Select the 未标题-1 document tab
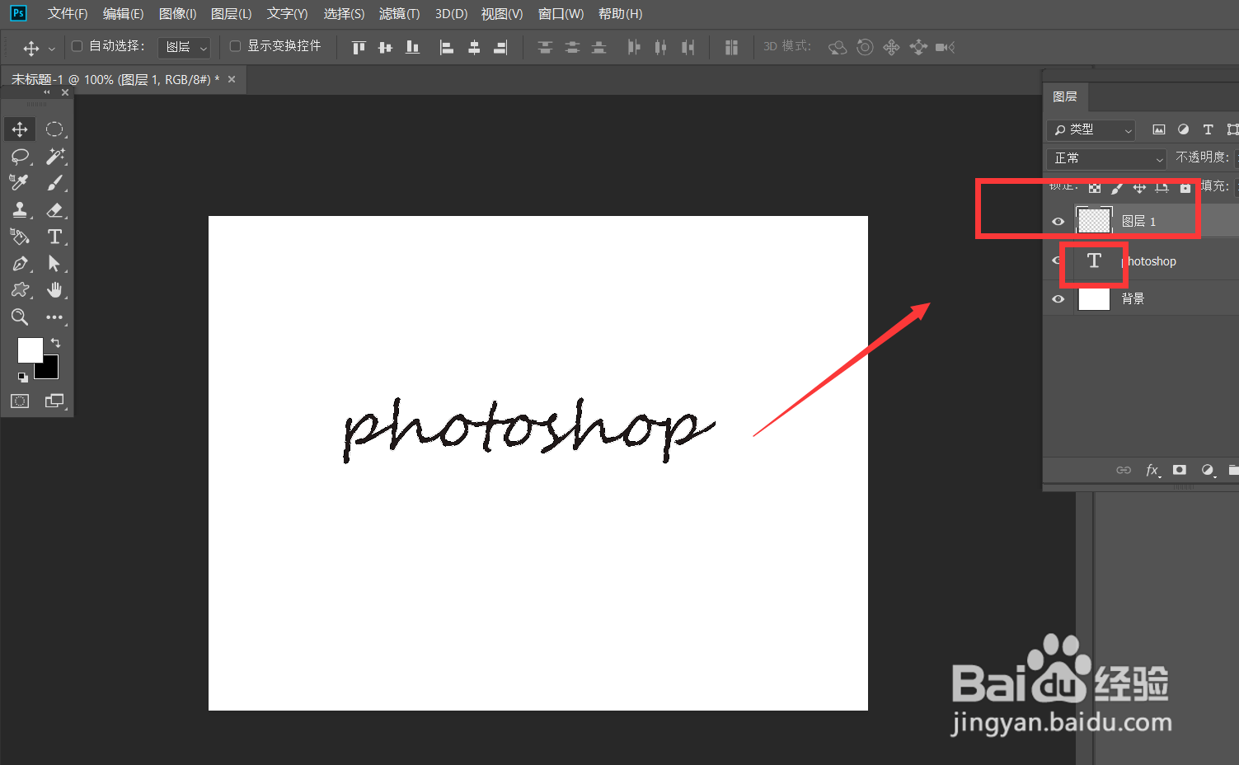The height and width of the screenshot is (765, 1239). click(115, 80)
